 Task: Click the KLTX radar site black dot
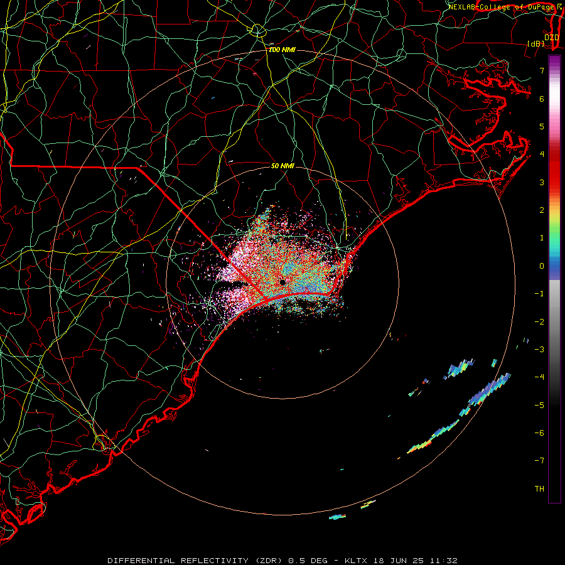pos(282,282)
